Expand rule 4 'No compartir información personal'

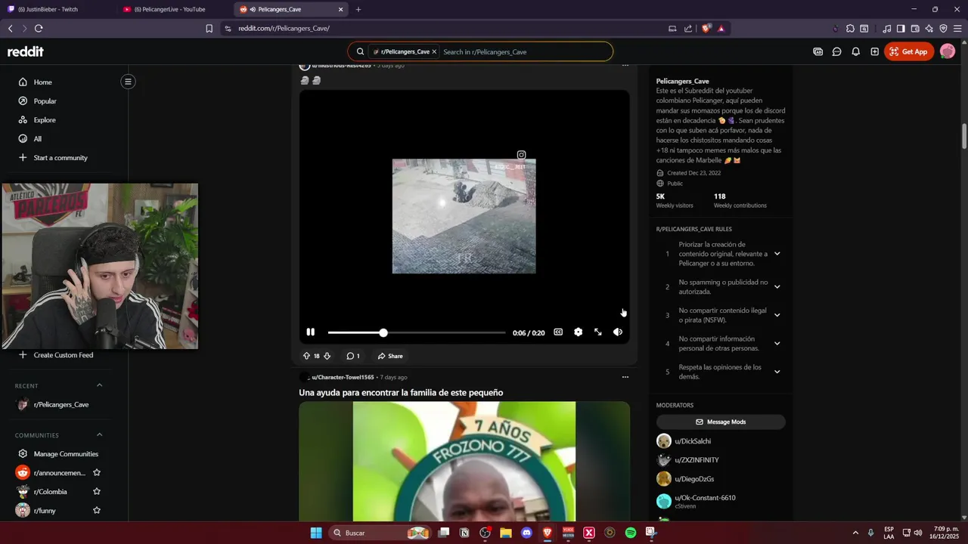point(777,344)
